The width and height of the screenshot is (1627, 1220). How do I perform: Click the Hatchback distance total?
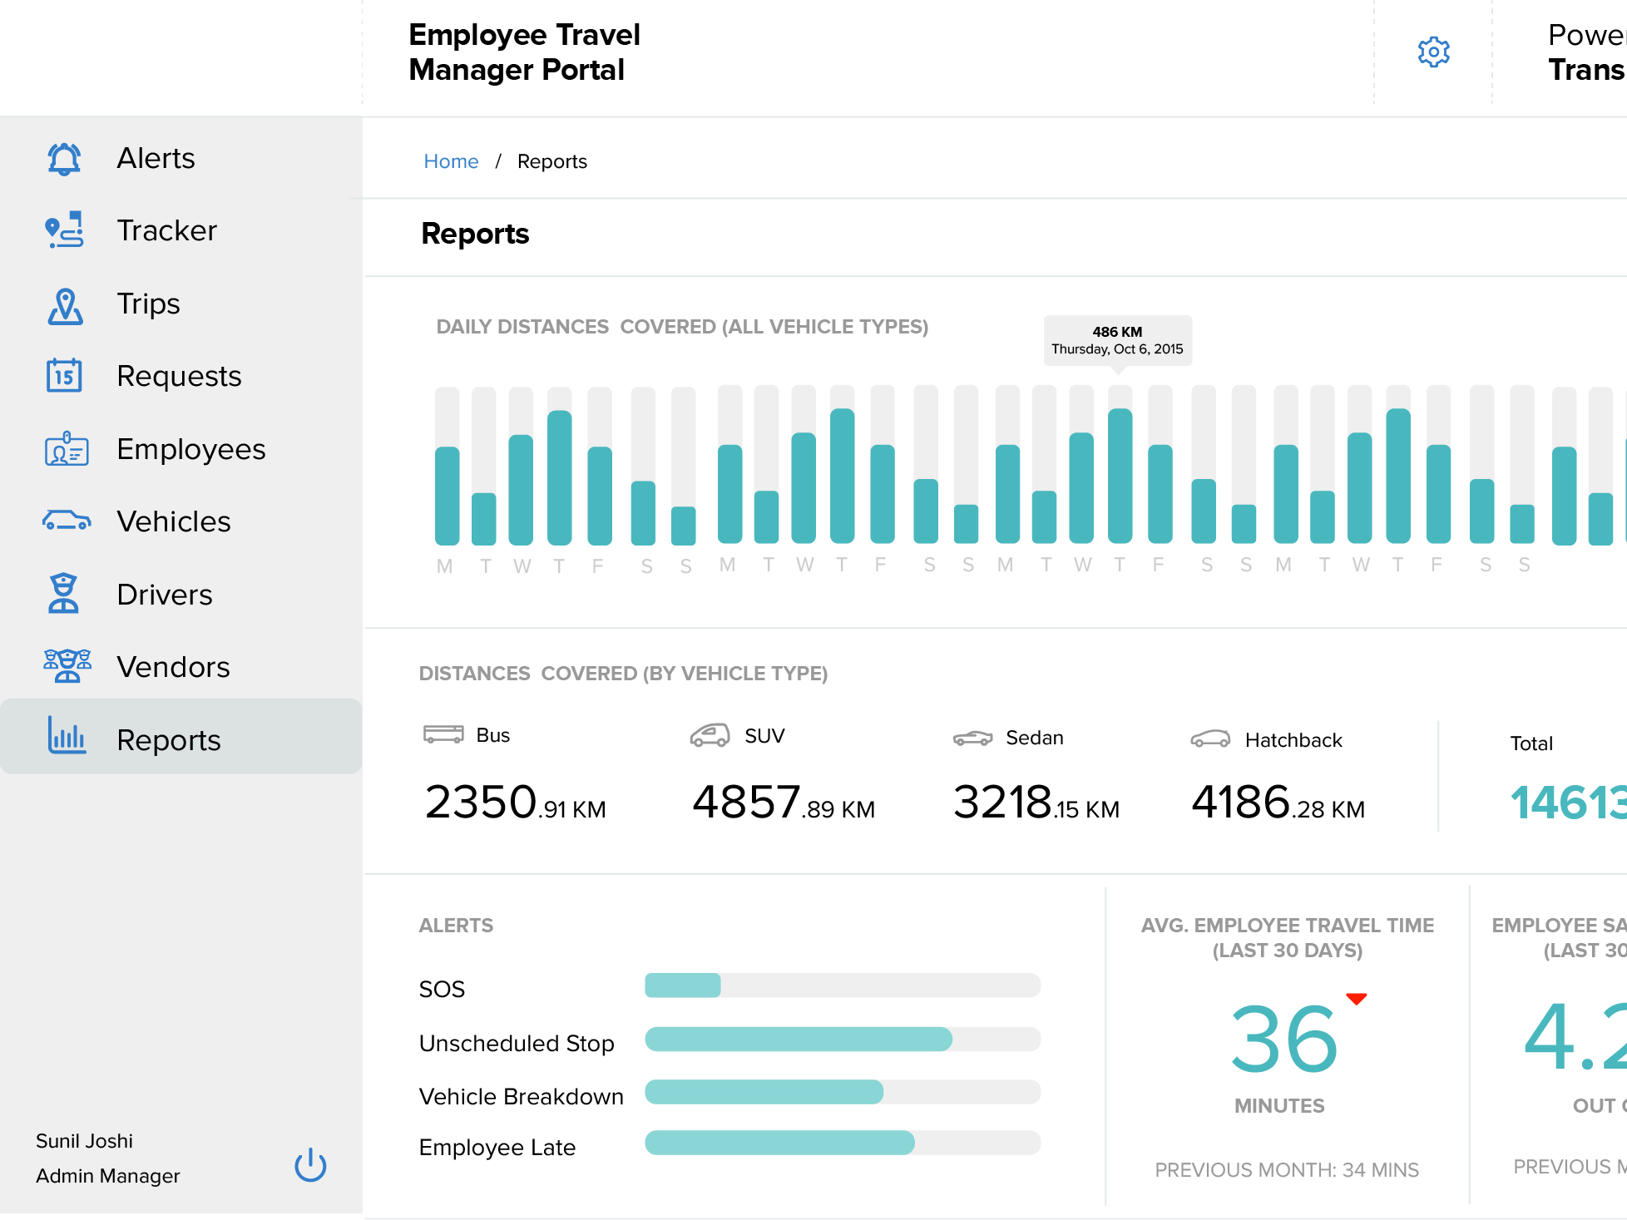click(x=1277, y=802)
